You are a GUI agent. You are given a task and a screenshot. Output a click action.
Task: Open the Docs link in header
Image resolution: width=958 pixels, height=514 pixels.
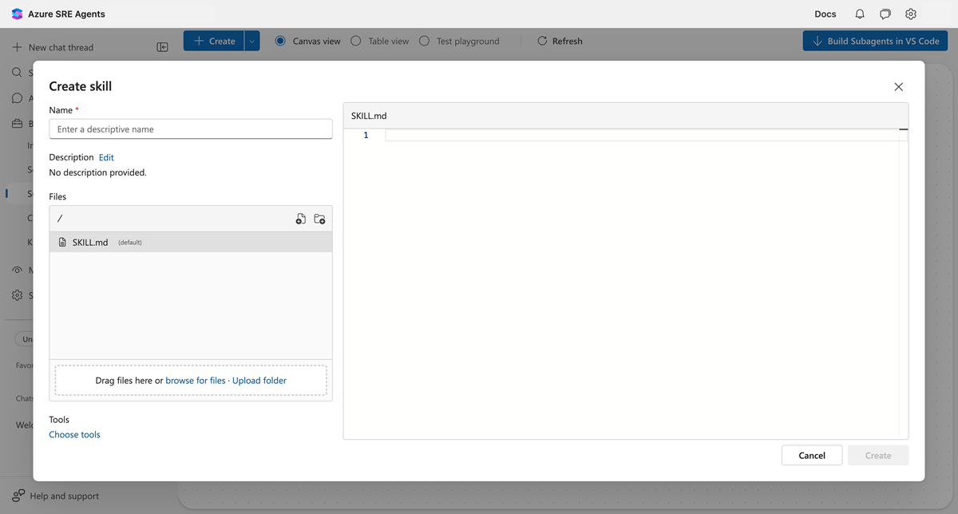click(825, 14)
